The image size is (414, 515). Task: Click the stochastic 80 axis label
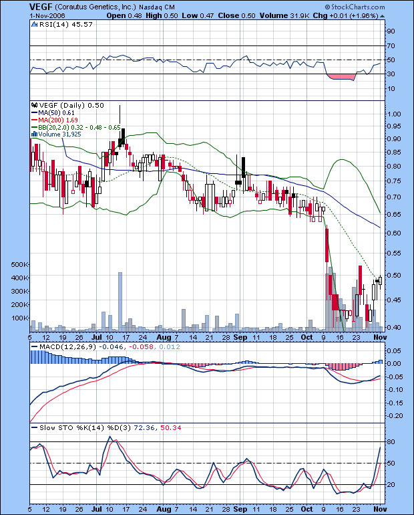(391, 441)
